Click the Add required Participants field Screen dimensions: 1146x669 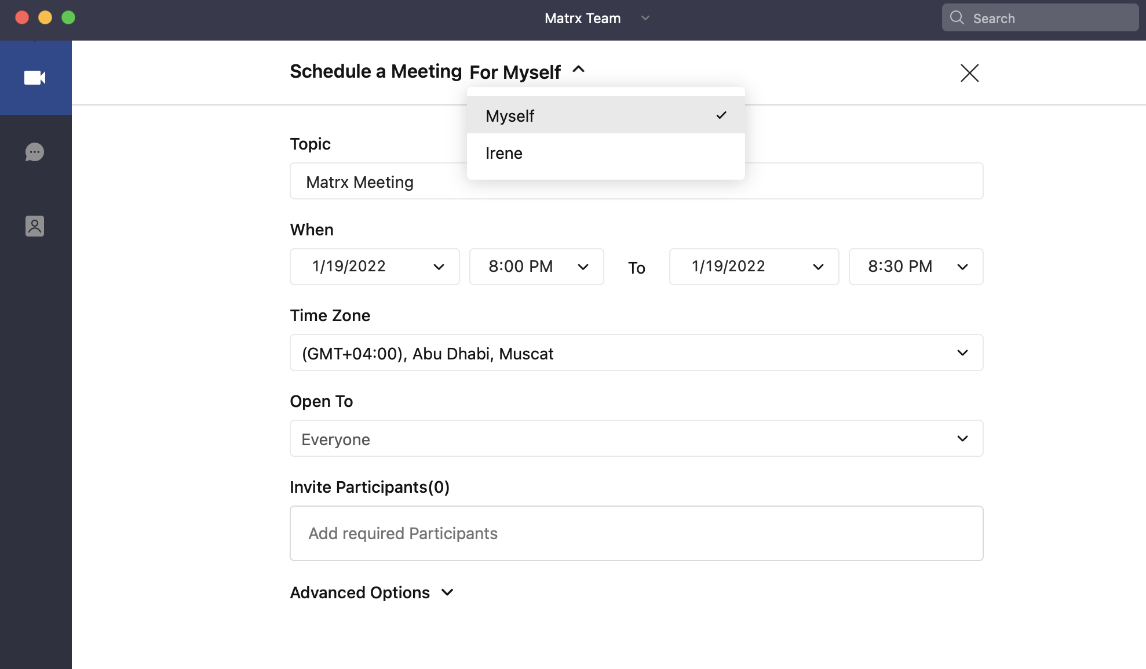point(636,533)
